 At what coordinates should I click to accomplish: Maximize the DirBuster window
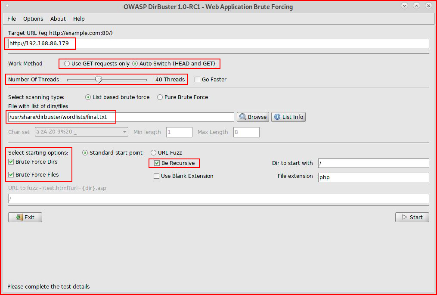[416, 6]
